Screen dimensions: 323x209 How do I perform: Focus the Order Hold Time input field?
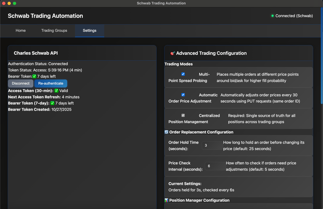pos(212,145)
